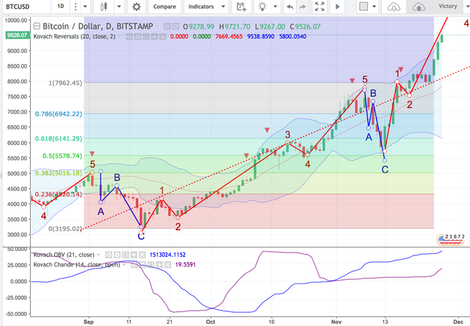Select the 0.786(6942.22) Fibonacci level label
Image resolution: width=470 pixels, height=326 pixels.
click(59, 114)
